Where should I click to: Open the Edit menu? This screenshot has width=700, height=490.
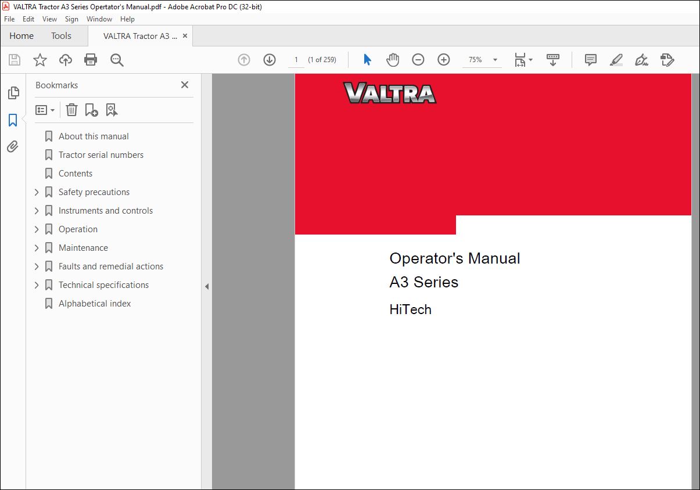28,19
